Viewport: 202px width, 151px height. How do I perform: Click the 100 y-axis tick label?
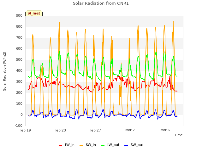tap(19, 103)
